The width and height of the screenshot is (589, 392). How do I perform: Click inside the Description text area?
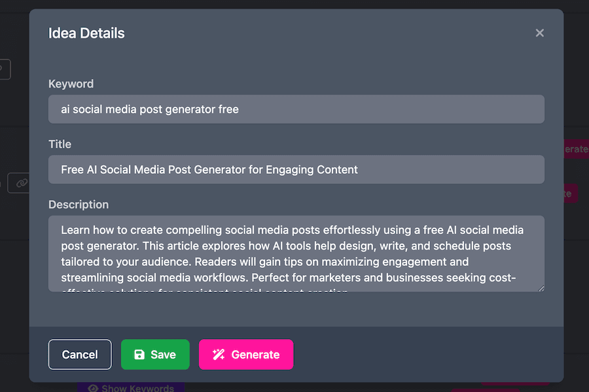click(x=296, y=253)
